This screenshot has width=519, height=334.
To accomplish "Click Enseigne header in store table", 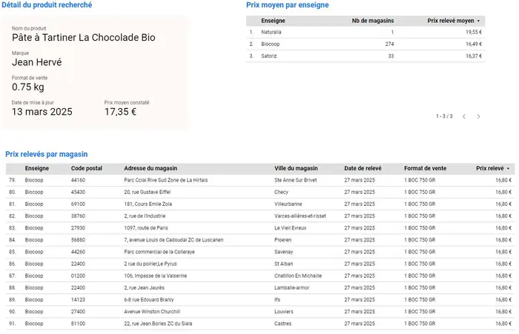I will (37, 168).
